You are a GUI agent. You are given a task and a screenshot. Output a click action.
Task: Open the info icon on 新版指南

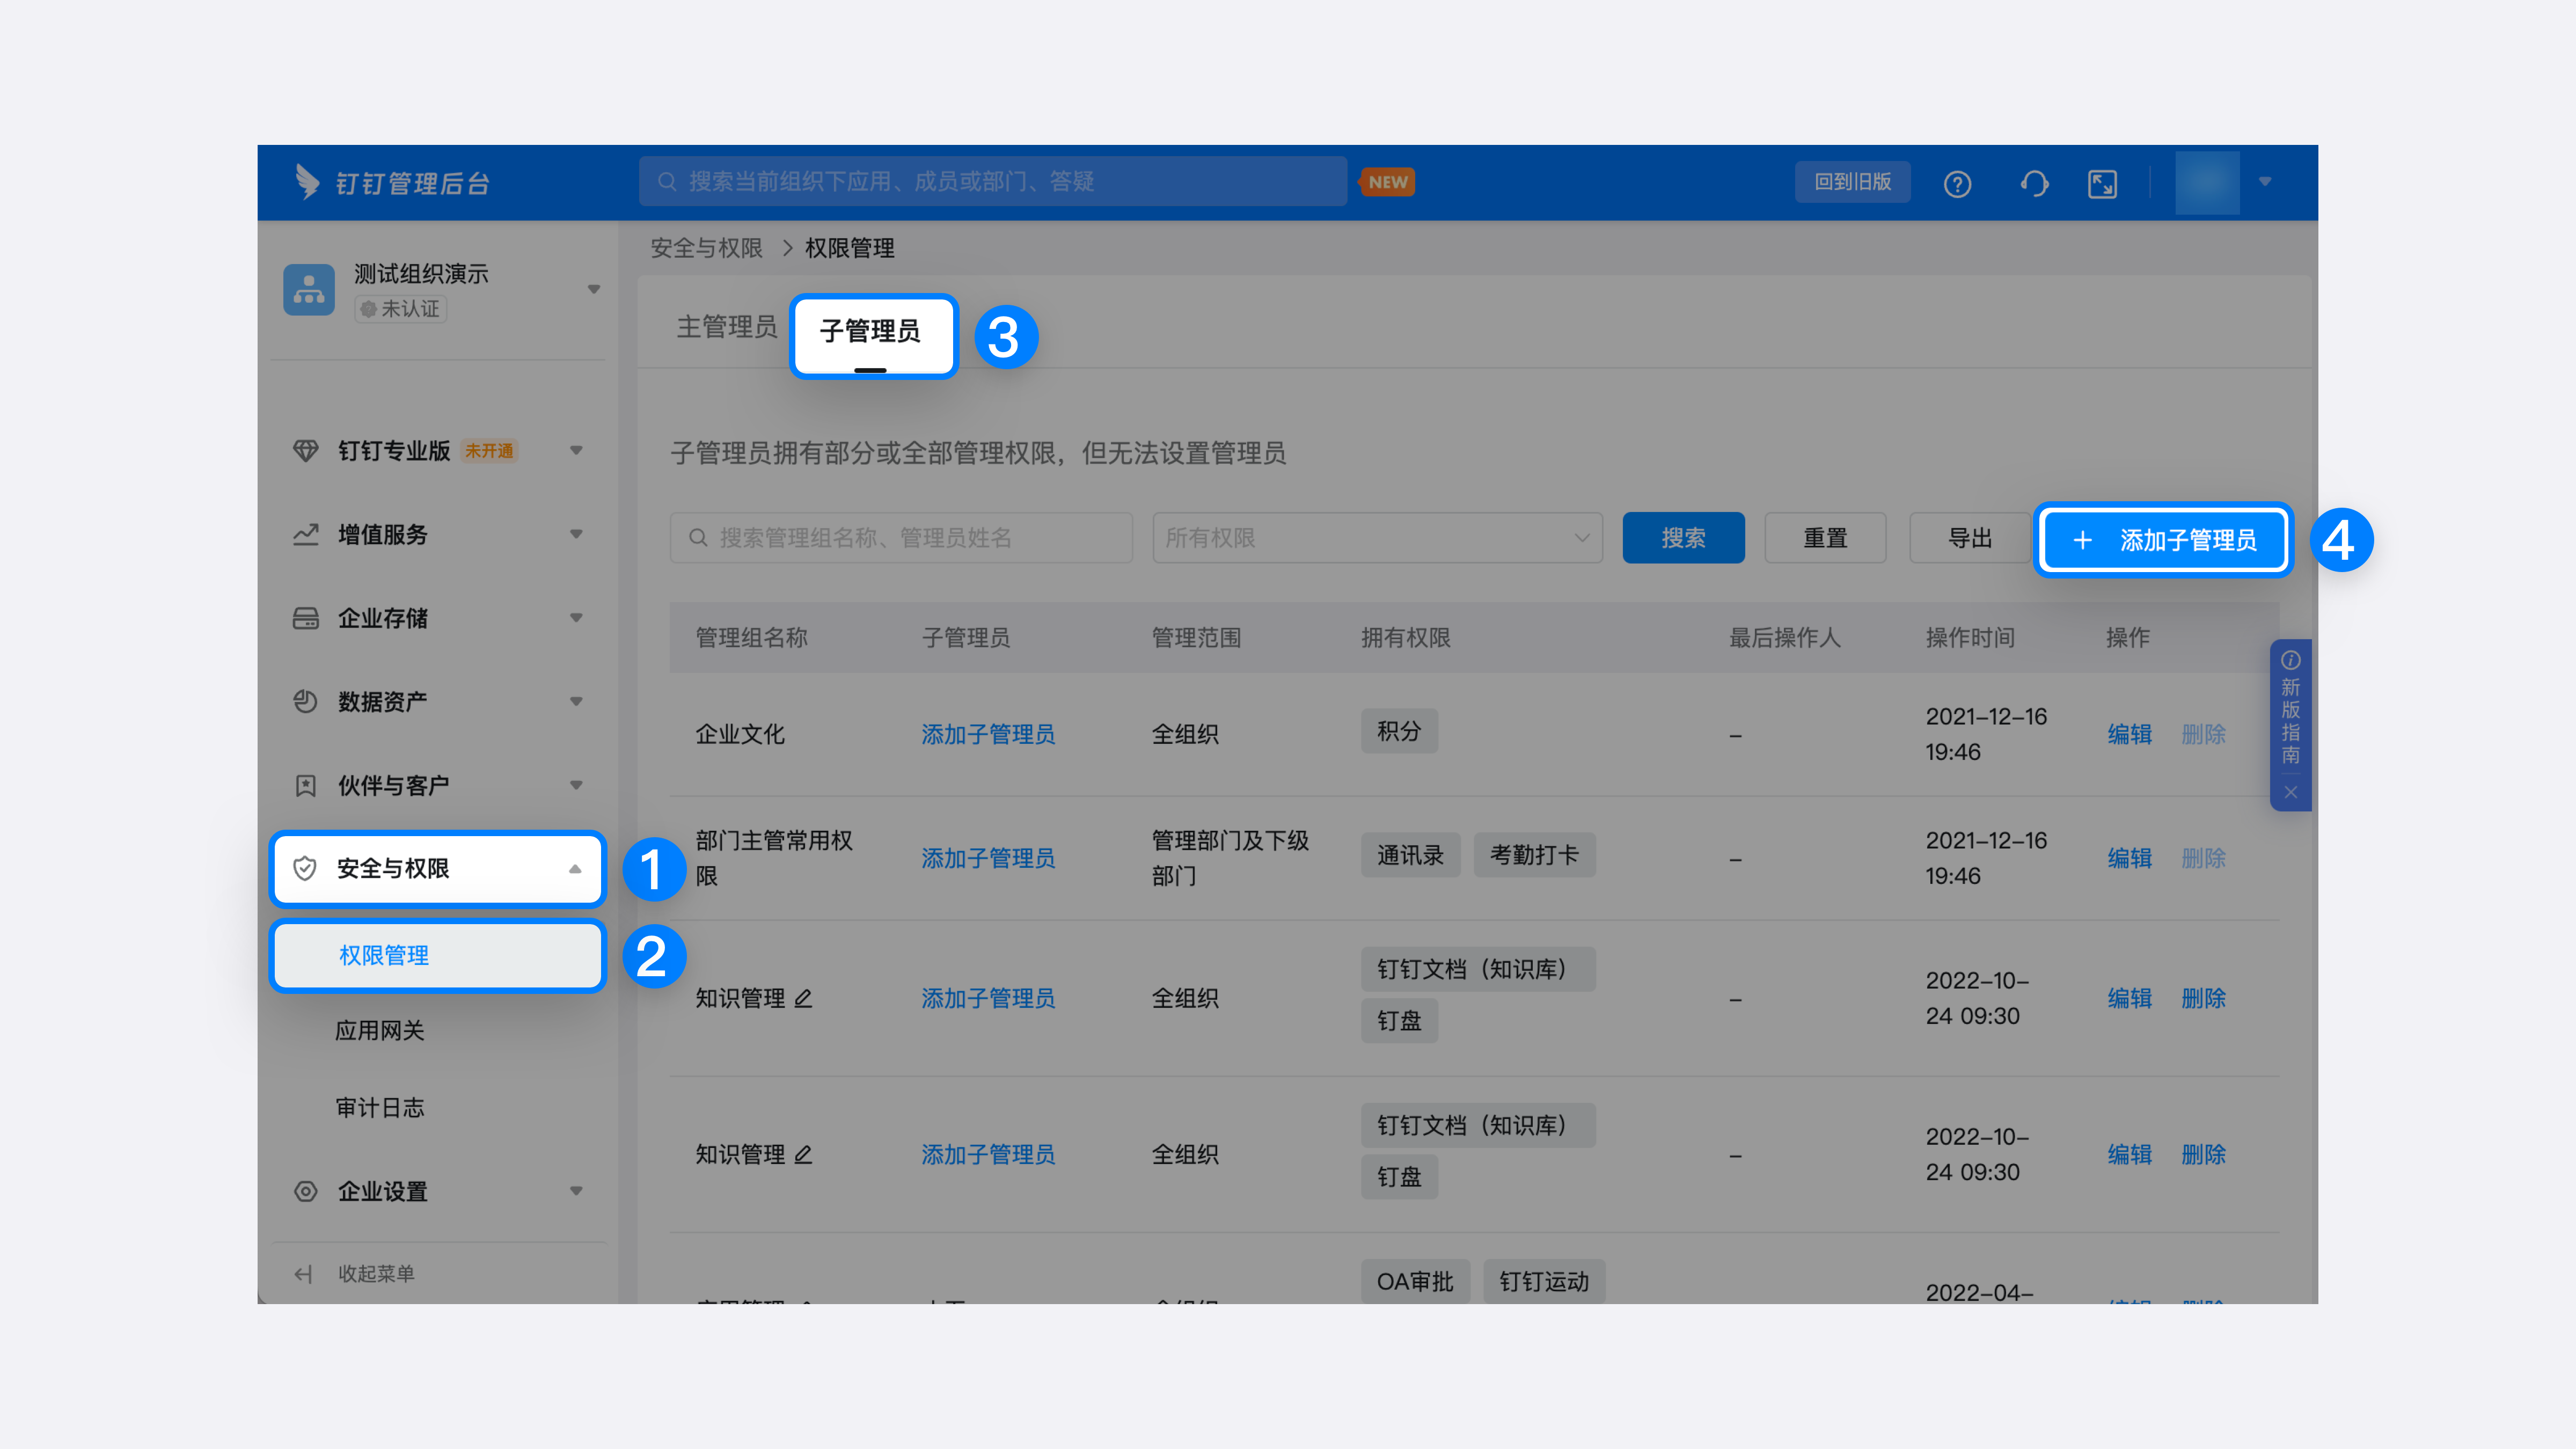click(x=2290, y=660)
